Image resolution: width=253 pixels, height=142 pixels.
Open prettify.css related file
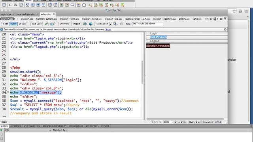(x=184, y=19)
